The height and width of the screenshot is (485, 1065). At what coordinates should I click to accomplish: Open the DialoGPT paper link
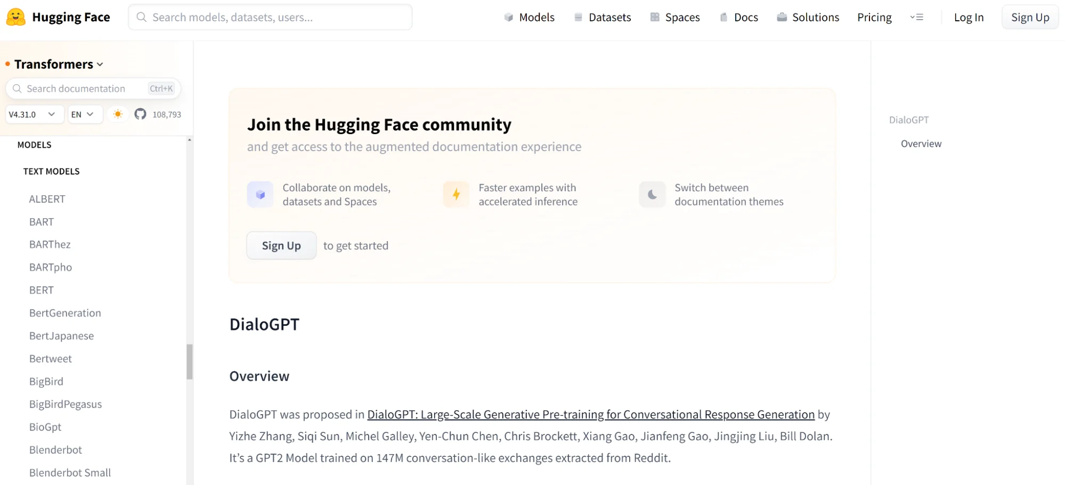click(591, 414)
